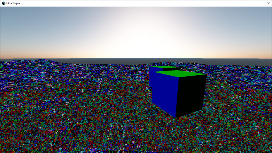Click the large blue face of the front cube

(165, 94)
